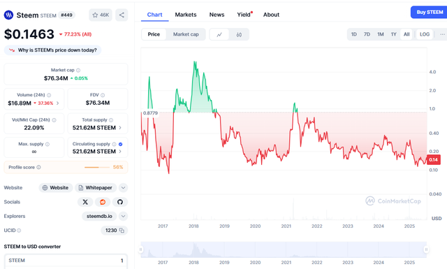Viewport: 447px width, 269px height.
Task: Expand the Website links dropdown
Action: point(123,188)
